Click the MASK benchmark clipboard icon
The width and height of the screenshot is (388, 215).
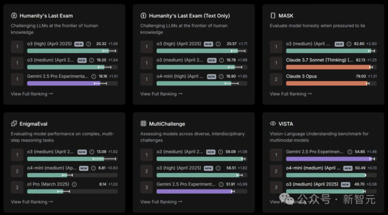tap(273, 16)
